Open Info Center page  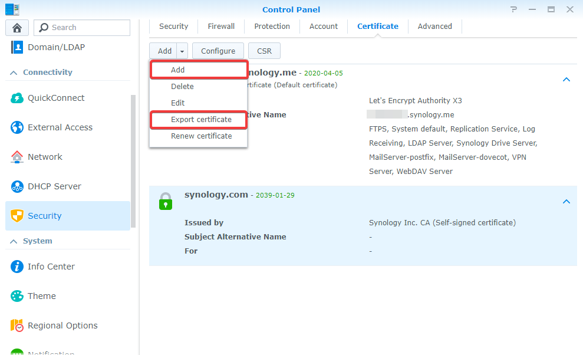point(51,267)
